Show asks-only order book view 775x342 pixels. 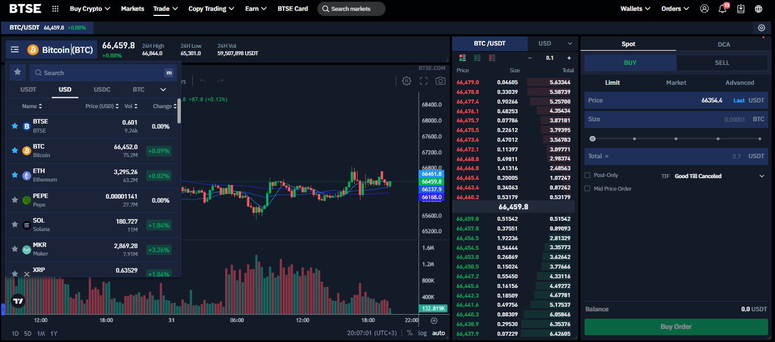click(492, 57)
